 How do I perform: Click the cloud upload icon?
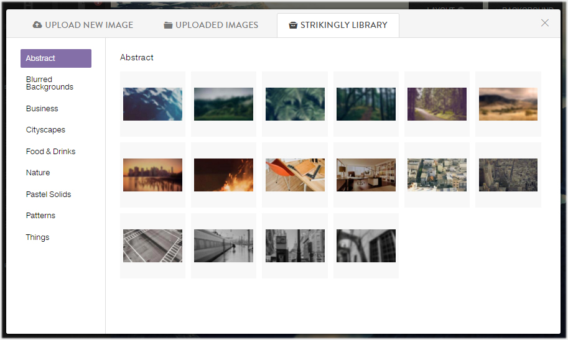pyautogui.click(x=37, y=25)
